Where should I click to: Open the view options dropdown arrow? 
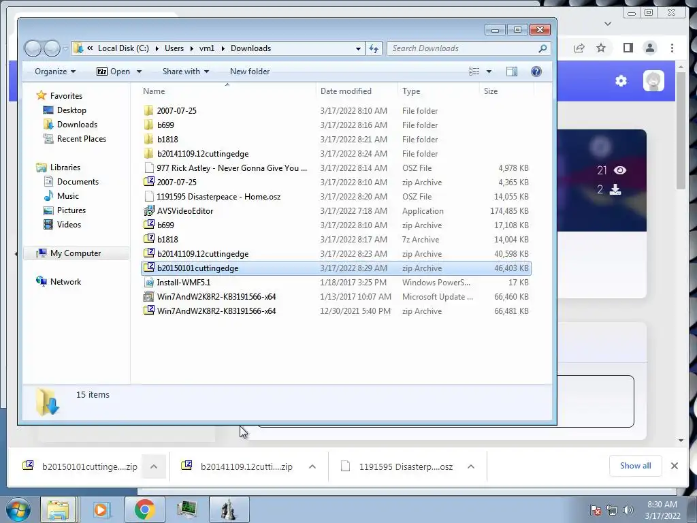(489, 72)
